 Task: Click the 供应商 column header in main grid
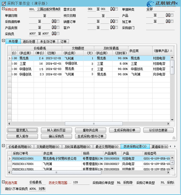pos(140,51)
